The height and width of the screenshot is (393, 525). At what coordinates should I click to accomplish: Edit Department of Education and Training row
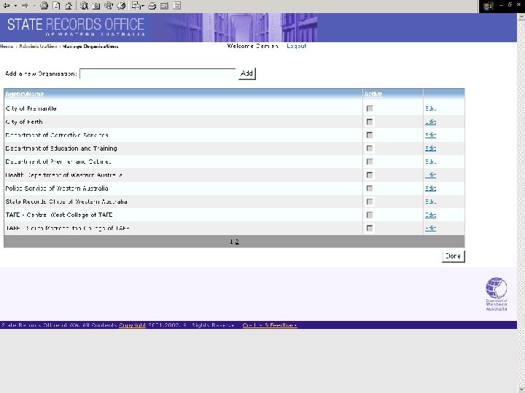coord(431,148)
